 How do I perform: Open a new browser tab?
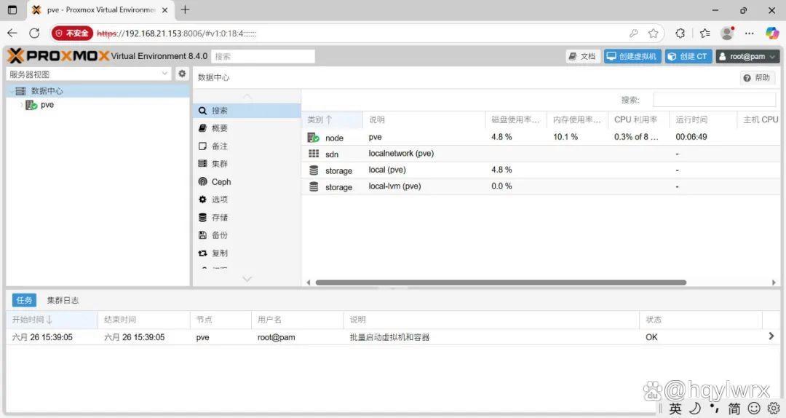[185, 9]
